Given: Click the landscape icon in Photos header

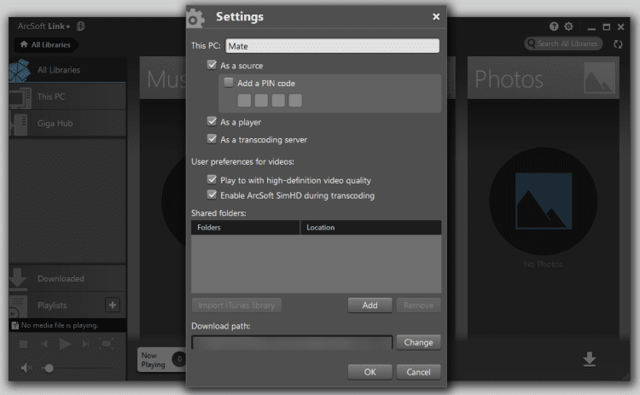Looking at the screenshot, I should click(x=599, y=78).
